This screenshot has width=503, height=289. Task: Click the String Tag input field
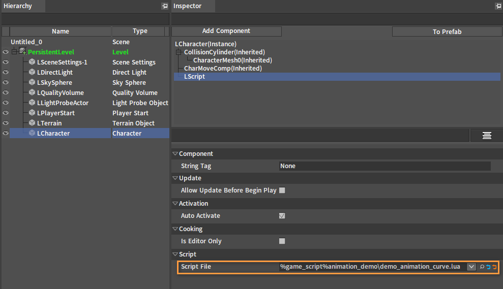[x=384, y=166]
